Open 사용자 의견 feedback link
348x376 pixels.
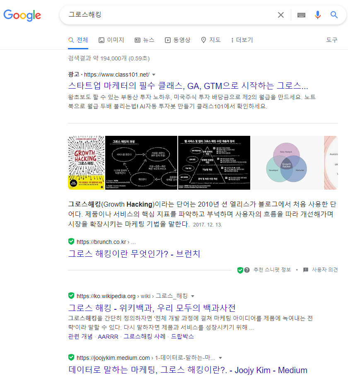[x=325, y=270]
